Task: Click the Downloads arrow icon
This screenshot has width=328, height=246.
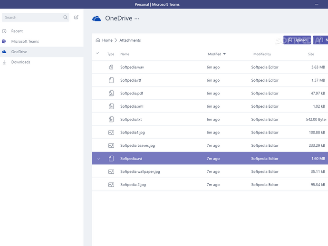Action: pyautogui.click(x=4, y=62)
